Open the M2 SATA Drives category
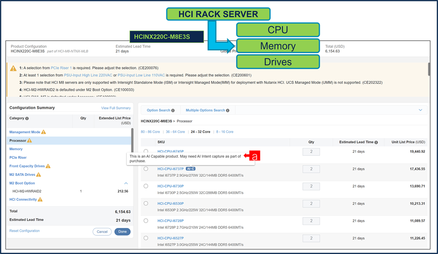This screenshot has height=254, width=438. (x=22, y=175)
